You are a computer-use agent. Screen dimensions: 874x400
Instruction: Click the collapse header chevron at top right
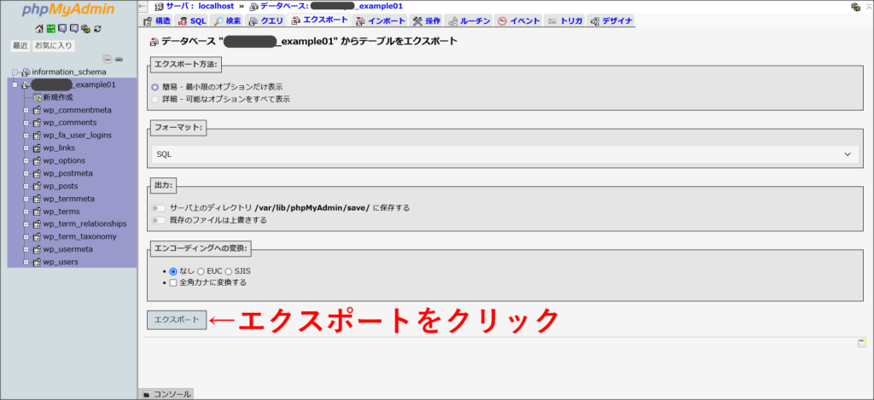tap(868, 7)
